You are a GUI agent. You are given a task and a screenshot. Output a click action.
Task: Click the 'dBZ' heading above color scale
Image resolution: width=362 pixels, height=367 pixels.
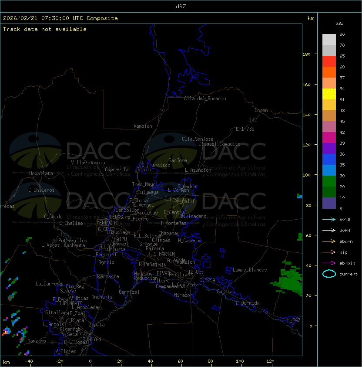[339, 23]
